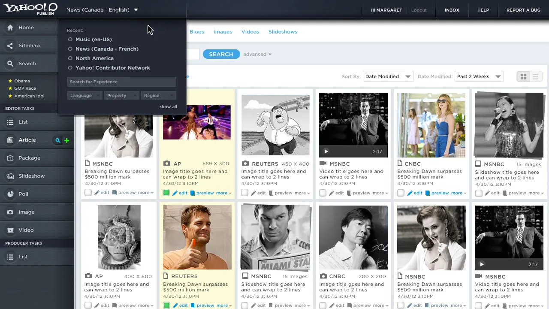Click the Yahoo! Publish logo
549x309 pixels.
[30, 9]
